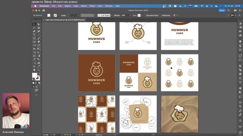The width and height of the screenshot is (243, 136).
Task: Select the Artboard tool
Action: pos(34,66)
